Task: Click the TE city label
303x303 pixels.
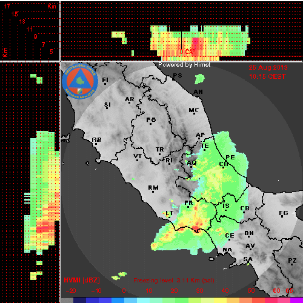Action: (x=205, y=146)
